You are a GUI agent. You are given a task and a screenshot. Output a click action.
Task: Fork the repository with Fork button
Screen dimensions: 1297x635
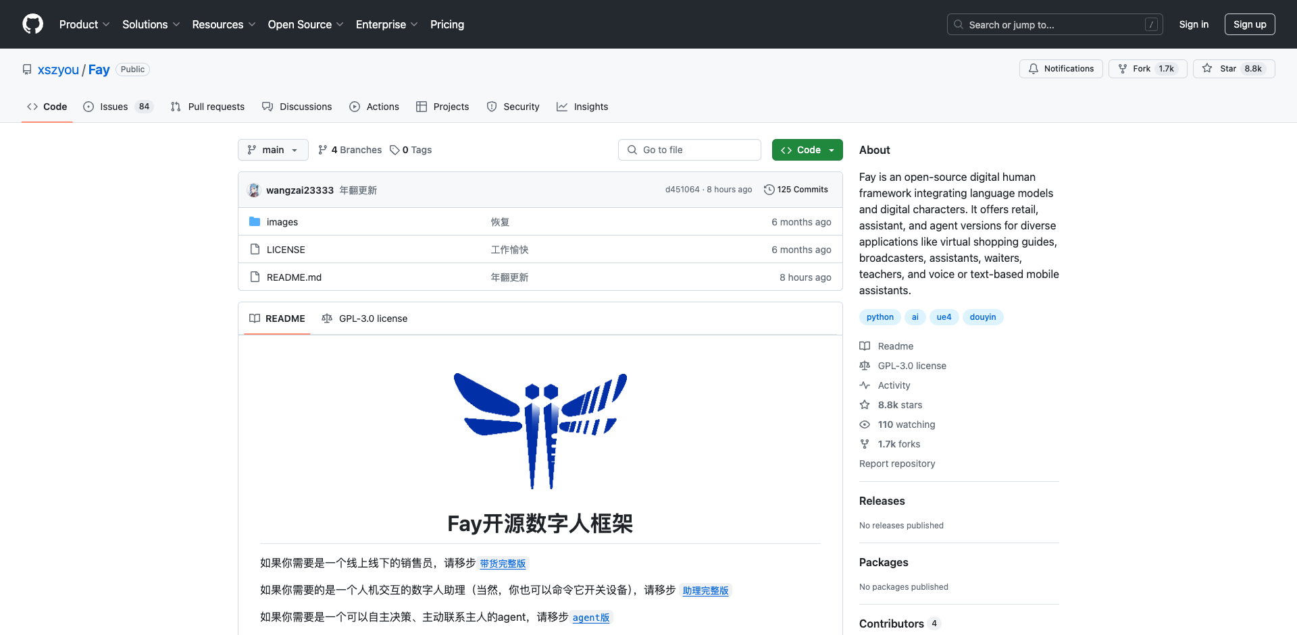[1147, 69]
